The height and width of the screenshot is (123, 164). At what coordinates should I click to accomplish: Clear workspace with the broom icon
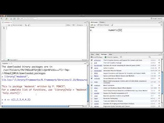point(112,25)
